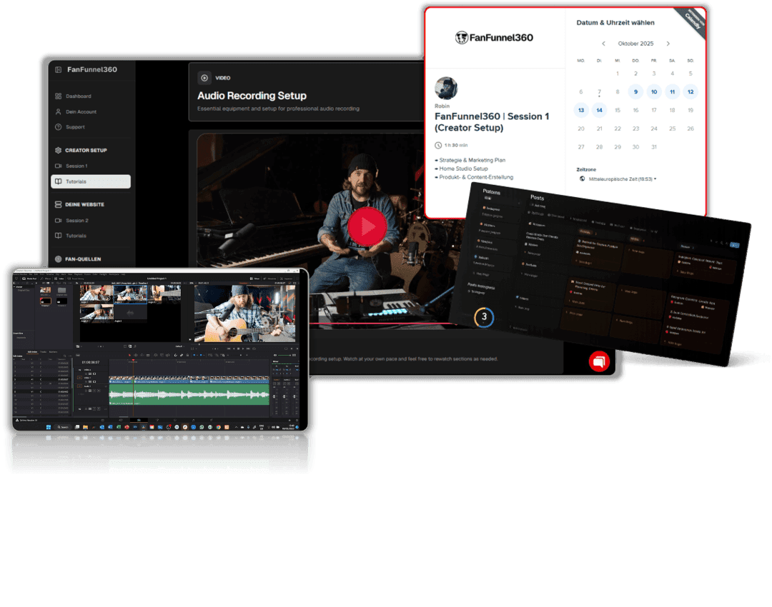Click the green audio waveform clip

189,395
